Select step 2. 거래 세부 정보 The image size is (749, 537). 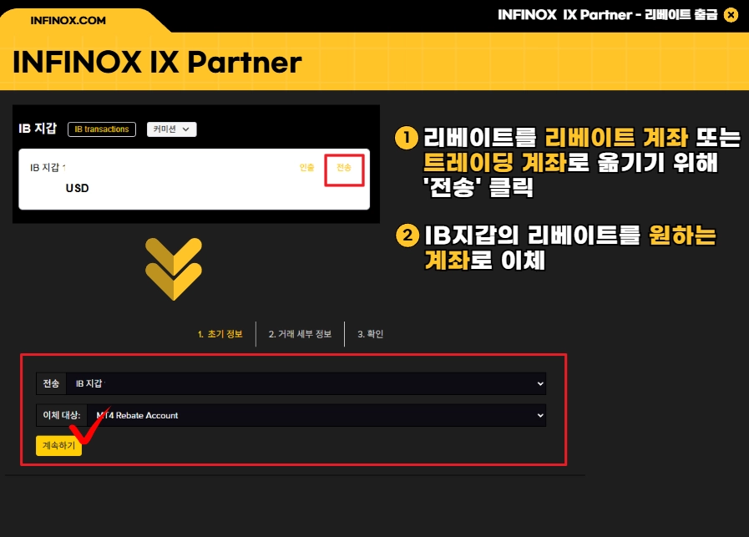300,334
